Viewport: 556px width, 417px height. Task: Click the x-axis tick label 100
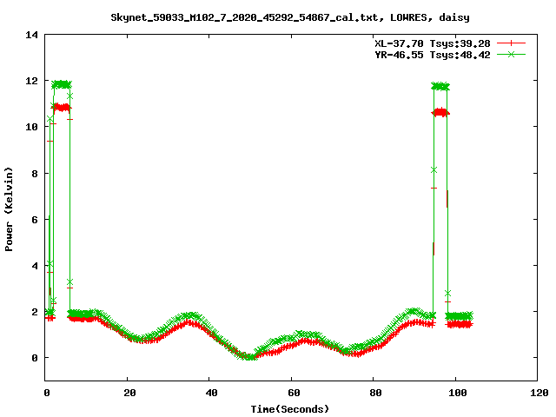pos(458,393)
